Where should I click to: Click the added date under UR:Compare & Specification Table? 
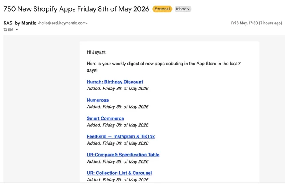point(117,161)
